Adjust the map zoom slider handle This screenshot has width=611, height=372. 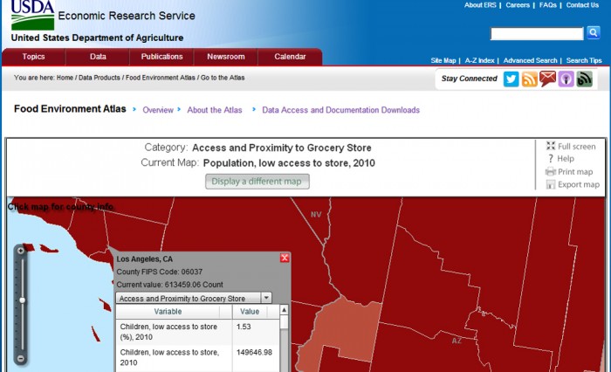22,300
